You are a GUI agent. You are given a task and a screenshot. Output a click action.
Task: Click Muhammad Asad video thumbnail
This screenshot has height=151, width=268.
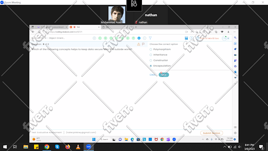[117, 15]
